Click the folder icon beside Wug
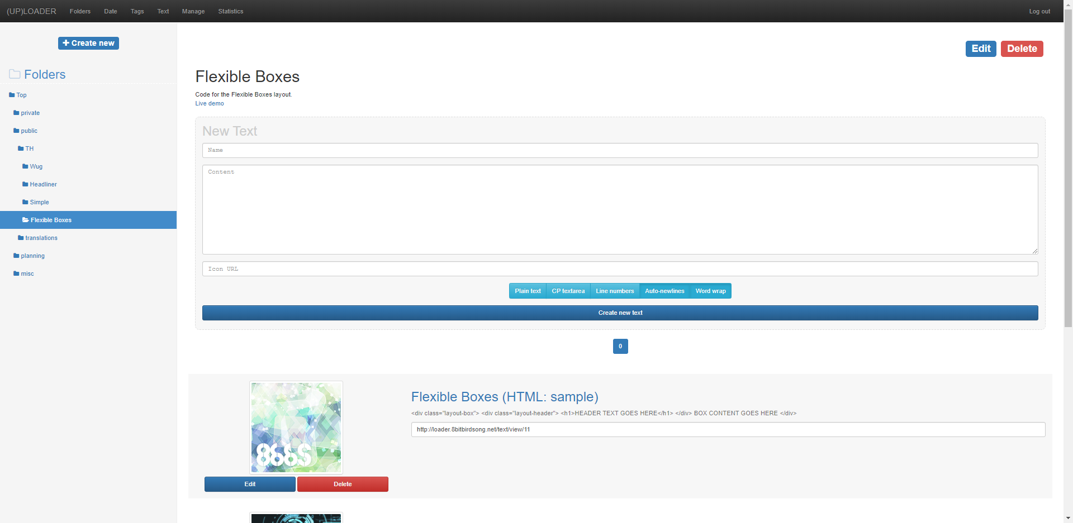The height and width of the screenshot is (523, 1073). (x=25, y=166)
